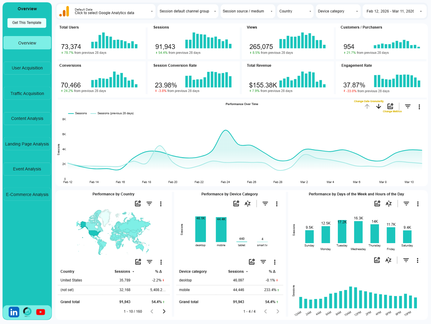Open the LinkedIn icon in the sidebar
Viewport: 431px width, 324px height.
(x=14, y=312)
